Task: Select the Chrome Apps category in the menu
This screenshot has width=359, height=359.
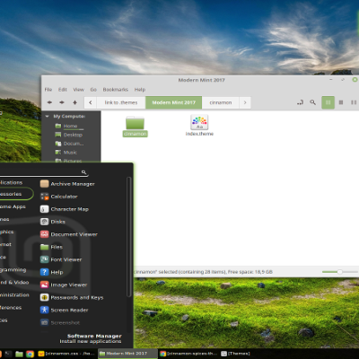Action: [x=13, y=206]
